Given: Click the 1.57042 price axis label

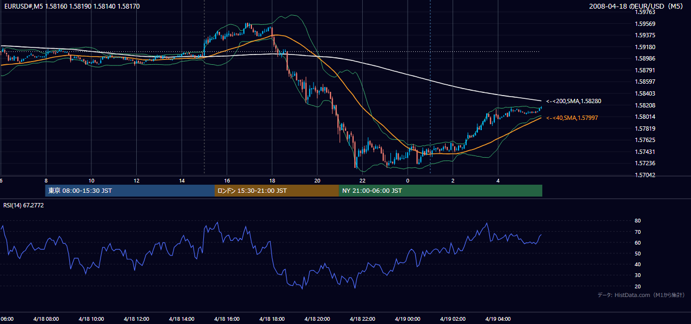Looking at the screenshot, I should (x=645, y=175).
